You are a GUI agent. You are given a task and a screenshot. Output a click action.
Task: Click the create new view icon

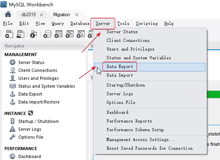[69, 34]
